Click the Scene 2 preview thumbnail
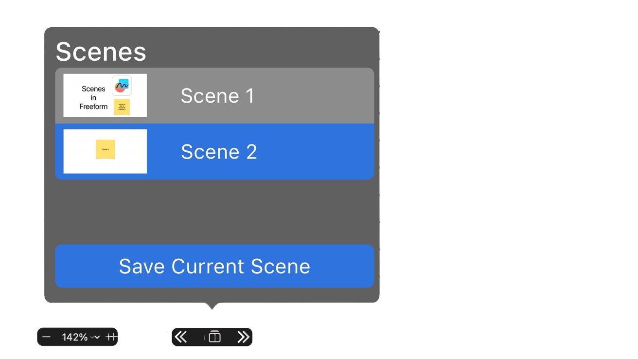Image resolution: width=638 pixels, height=359 pixels. [x=105, y=151]
